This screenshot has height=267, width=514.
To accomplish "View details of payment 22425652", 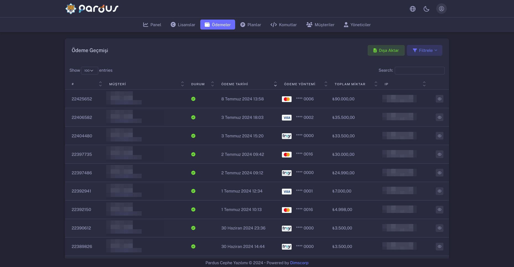I will click(x=439, y=99).
